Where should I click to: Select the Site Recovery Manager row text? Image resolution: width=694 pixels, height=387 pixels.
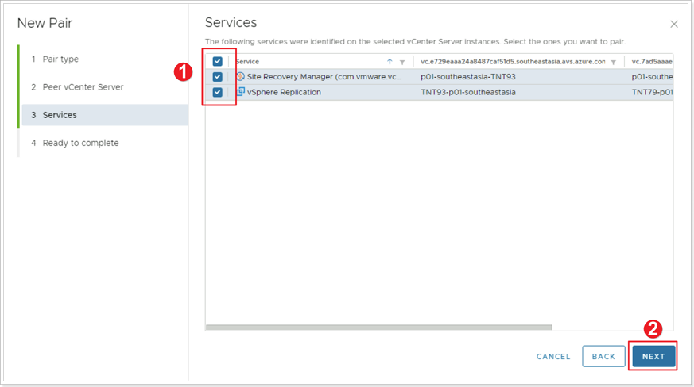pyautogui.click(x=324, y=76)
